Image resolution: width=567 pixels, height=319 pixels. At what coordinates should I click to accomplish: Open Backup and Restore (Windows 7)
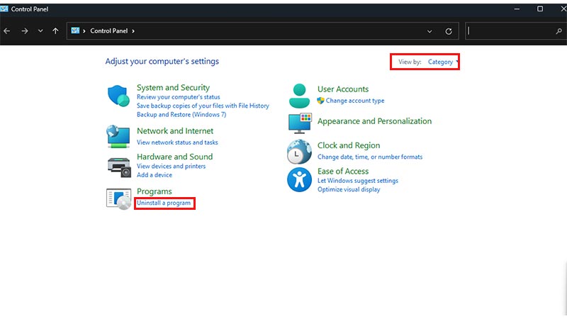pos(181,114)
